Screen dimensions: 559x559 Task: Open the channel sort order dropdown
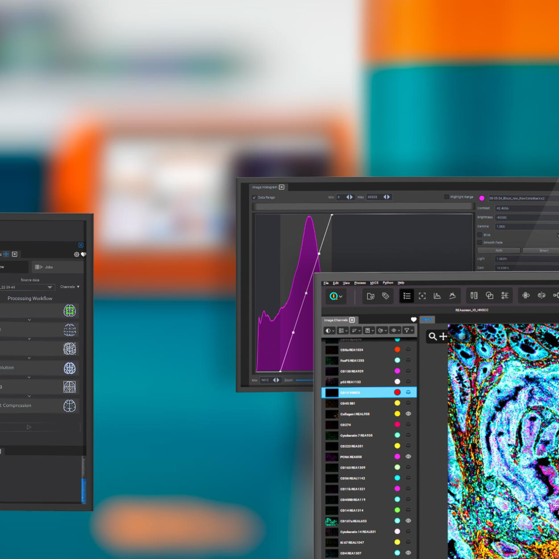[x=356, y=330]
